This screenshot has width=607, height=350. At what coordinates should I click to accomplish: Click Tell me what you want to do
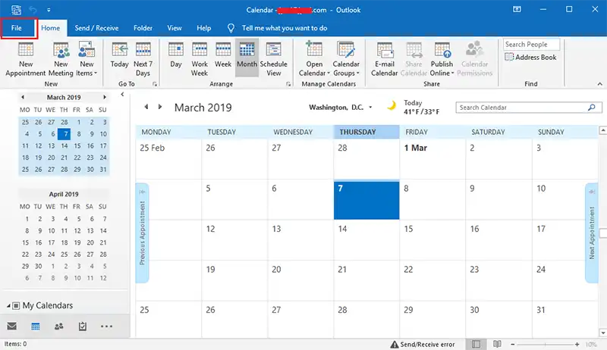click(284, 28)
